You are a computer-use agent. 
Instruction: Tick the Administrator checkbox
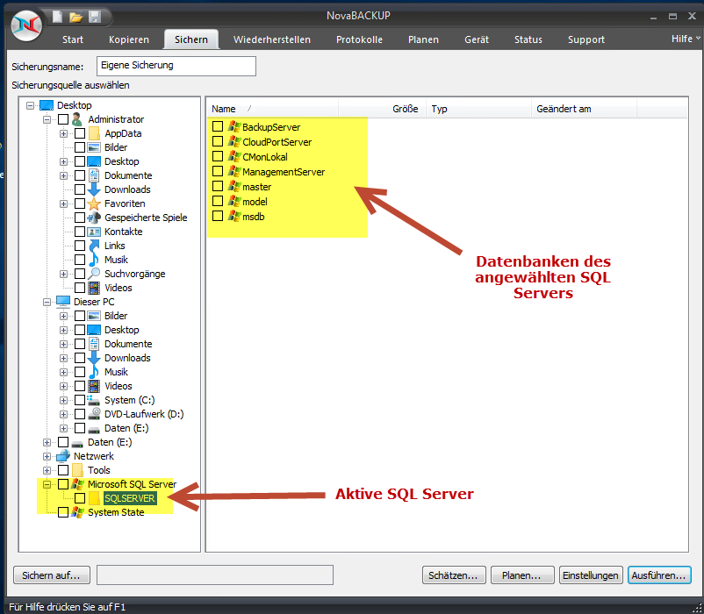click(63, 119)
